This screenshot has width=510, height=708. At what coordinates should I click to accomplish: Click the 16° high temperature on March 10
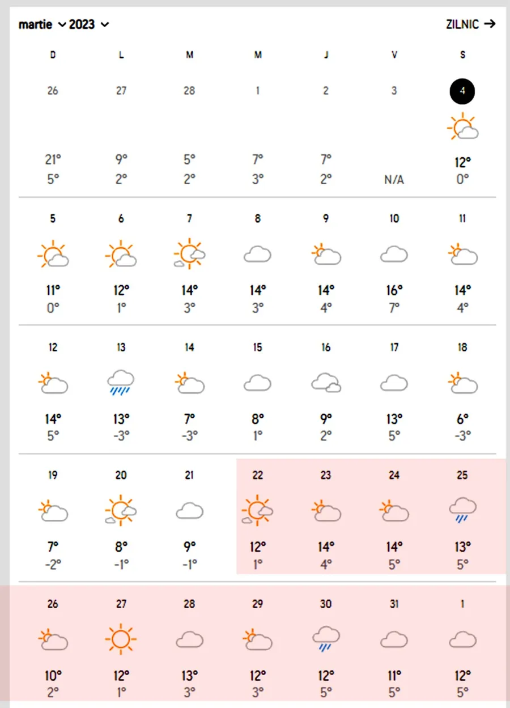394,291
